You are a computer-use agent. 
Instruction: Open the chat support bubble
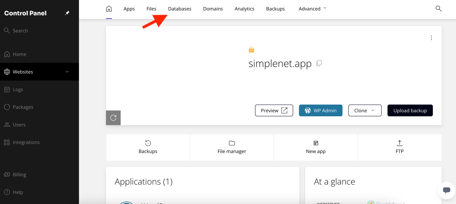point(446,190)
